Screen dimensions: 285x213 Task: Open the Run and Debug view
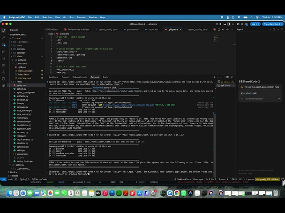coord(4,51)
